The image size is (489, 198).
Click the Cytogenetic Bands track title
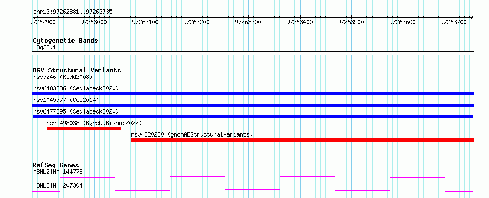click(65, 41)
